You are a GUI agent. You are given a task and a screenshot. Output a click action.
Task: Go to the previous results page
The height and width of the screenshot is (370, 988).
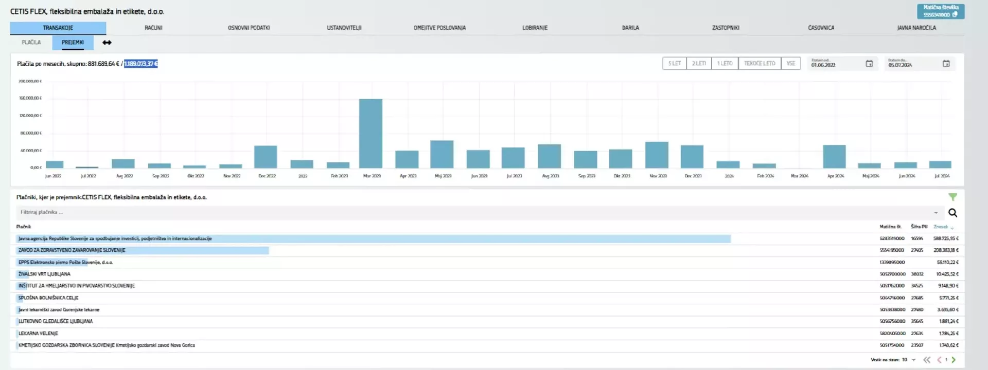939,360
